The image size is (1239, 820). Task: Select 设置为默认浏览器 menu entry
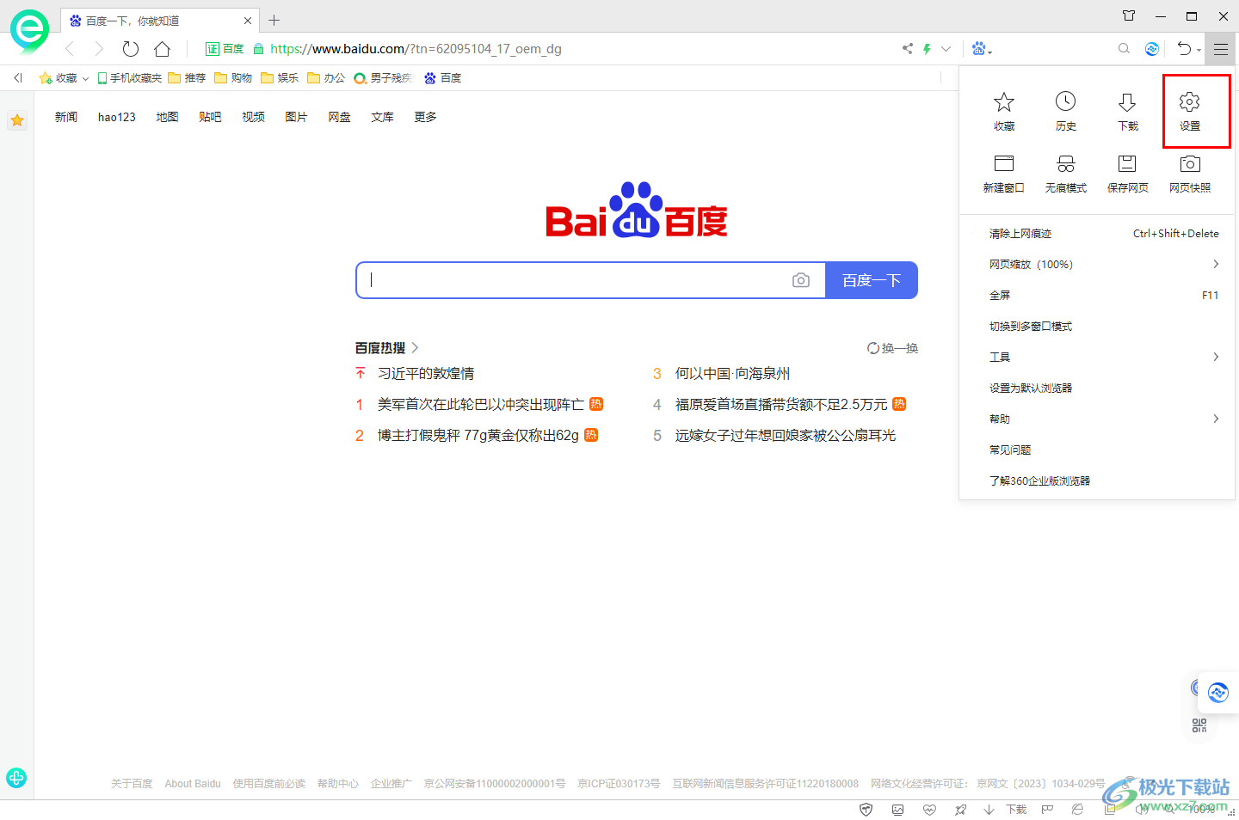pos(1097,389)
